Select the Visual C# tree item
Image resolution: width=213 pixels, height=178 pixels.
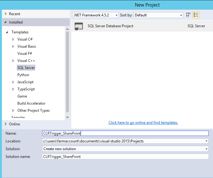pos(25,39)
